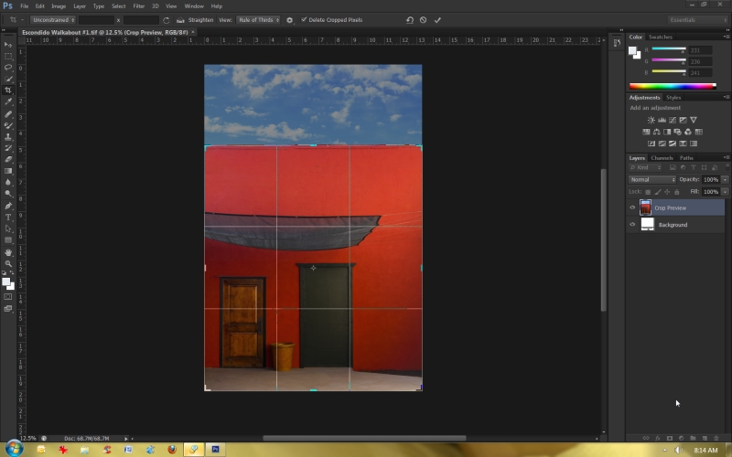Viewport: 732px width, 457px height.
Task: Add a Brightness/Contrast adjustment
Action: pos(651,120)
